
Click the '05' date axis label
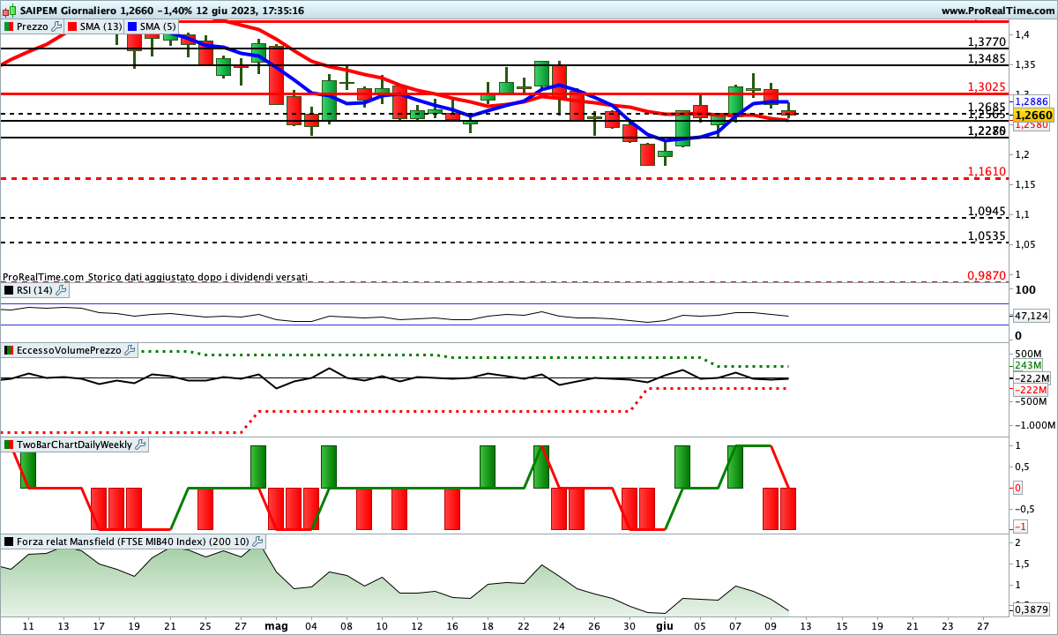pos(698,625)
